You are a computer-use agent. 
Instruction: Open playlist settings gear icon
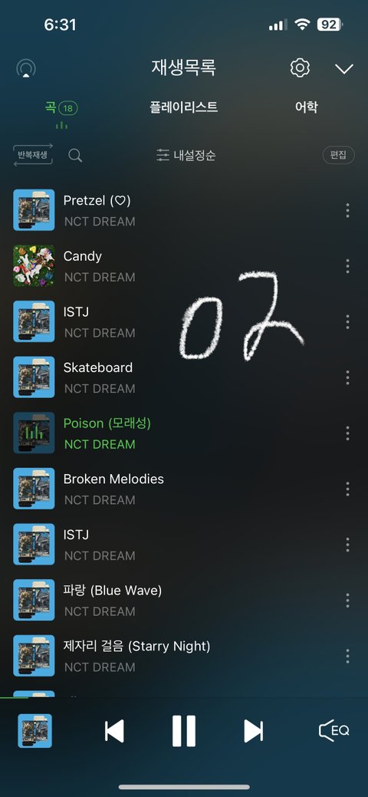300,68
